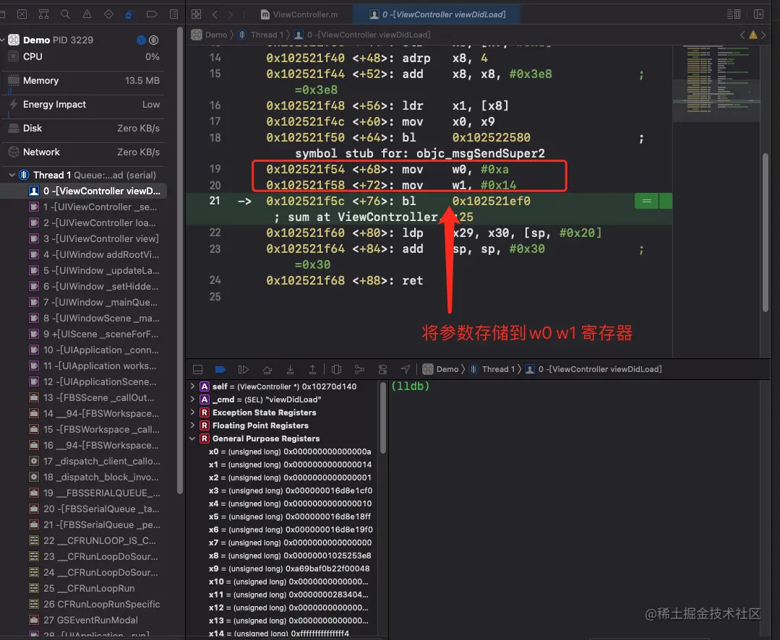Viewport: 780px width, 640px height.
Task: Toggle editor options lines icon
Action: point(734,14)
